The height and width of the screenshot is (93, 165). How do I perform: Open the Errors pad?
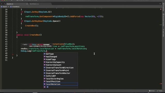coord(152,91)
